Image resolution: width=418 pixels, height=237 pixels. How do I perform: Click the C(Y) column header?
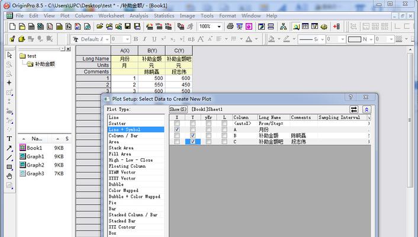click(179, 50)
